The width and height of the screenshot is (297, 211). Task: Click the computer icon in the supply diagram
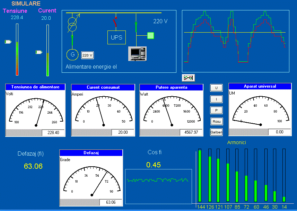click(x=137, y=54)
